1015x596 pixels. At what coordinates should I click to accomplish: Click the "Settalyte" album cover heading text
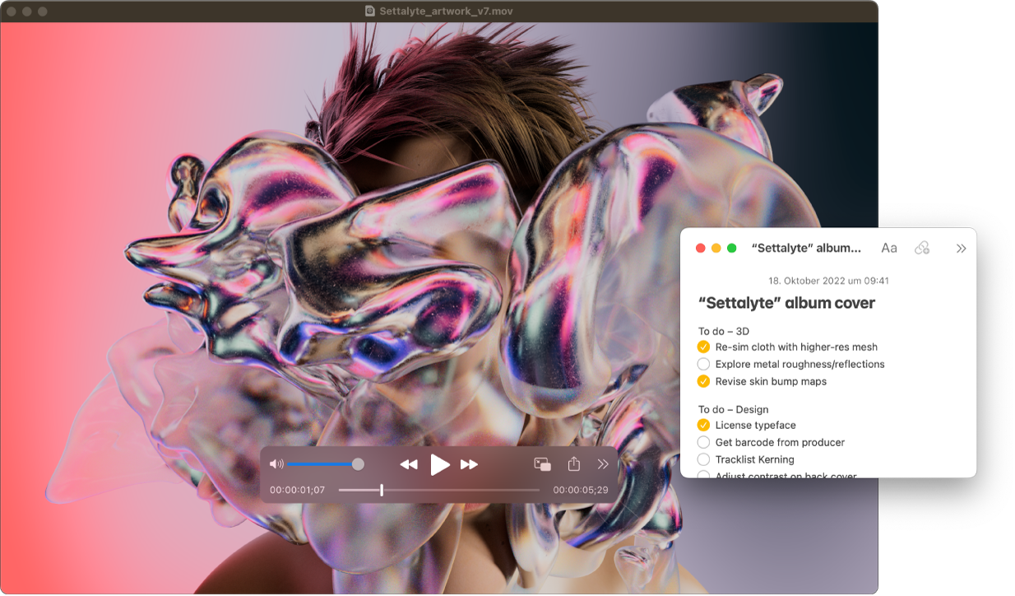coord(786,303)
